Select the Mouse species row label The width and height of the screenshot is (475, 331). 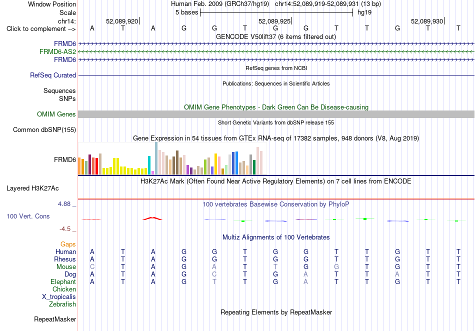coord(66,267)
